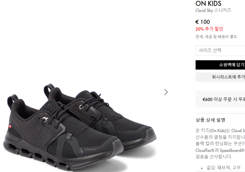Click the 20% 추가 할인 promotion text
The image size is (245, 172).
pyautogui.click(x=209, y=29)
